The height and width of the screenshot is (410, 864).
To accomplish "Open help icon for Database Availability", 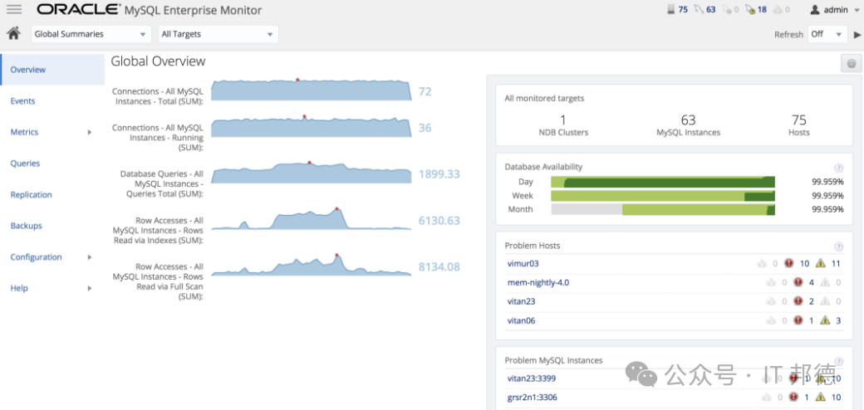I will tap(838, 168).
